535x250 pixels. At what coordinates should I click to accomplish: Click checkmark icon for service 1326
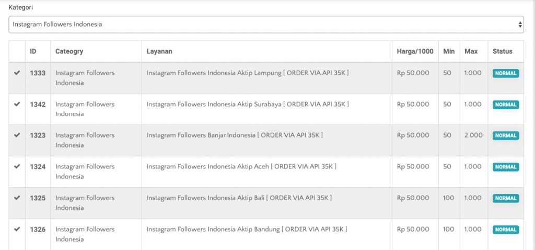pos(17,229)
